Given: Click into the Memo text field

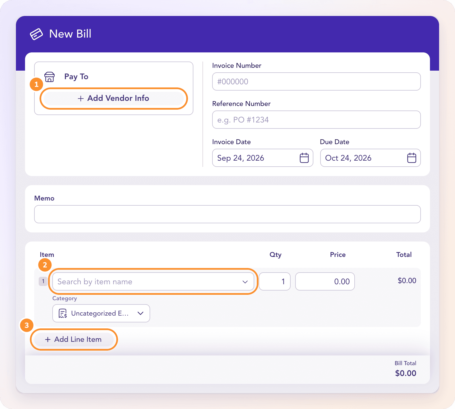Looking at the screenshot, I should pos(227,214).
